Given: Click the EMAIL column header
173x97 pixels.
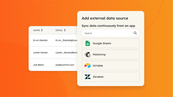Looking at the screenshot, I should (x=59, y=30).
